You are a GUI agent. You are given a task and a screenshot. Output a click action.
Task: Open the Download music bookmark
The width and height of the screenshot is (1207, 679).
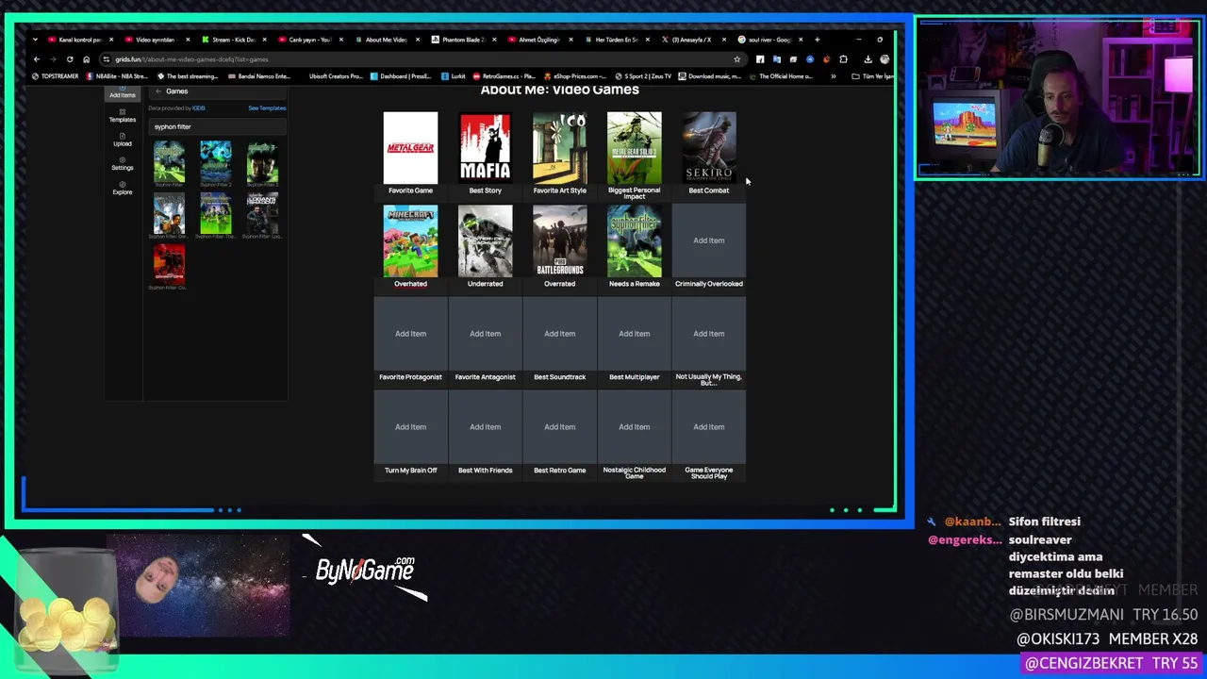(x=708, y=76)
